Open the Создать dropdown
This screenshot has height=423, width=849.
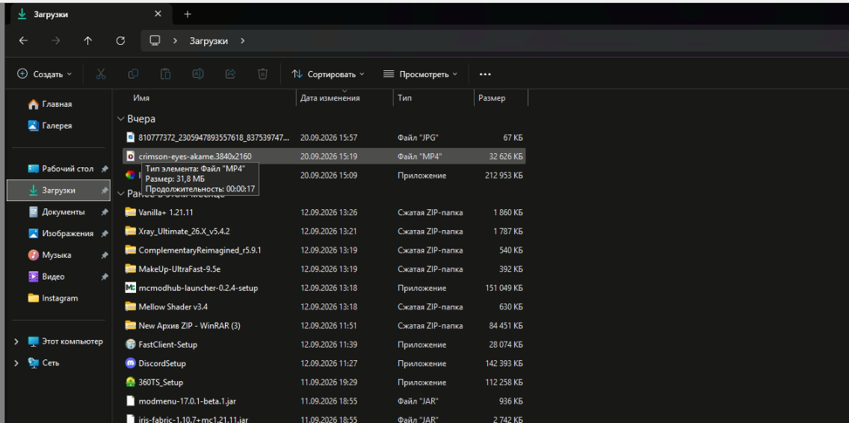pos(44,74)
